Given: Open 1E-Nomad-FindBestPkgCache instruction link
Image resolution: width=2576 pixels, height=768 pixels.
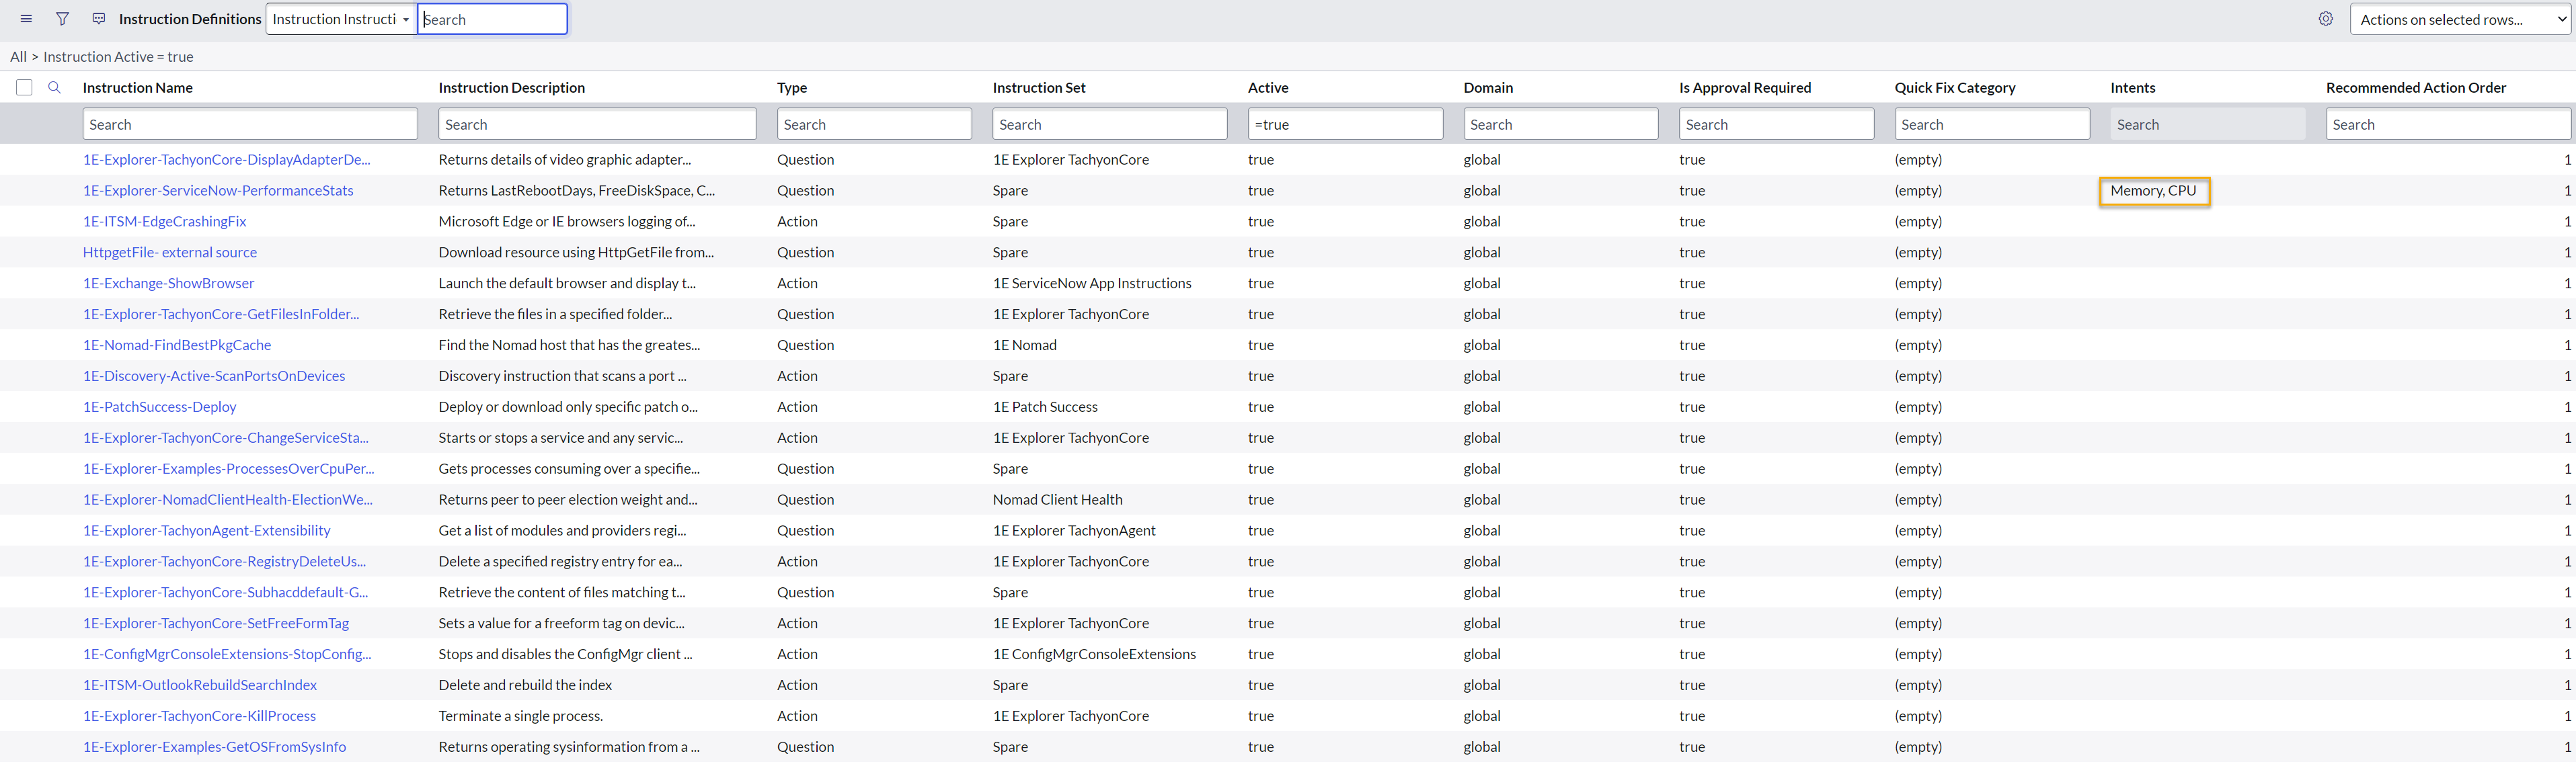Looking at the screenshot, I should 177,345.
